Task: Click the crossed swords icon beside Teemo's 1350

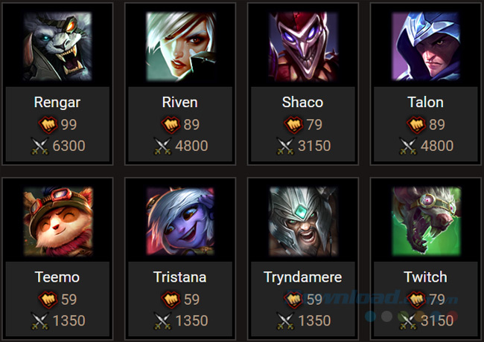Action: click(x=40, y=320)
